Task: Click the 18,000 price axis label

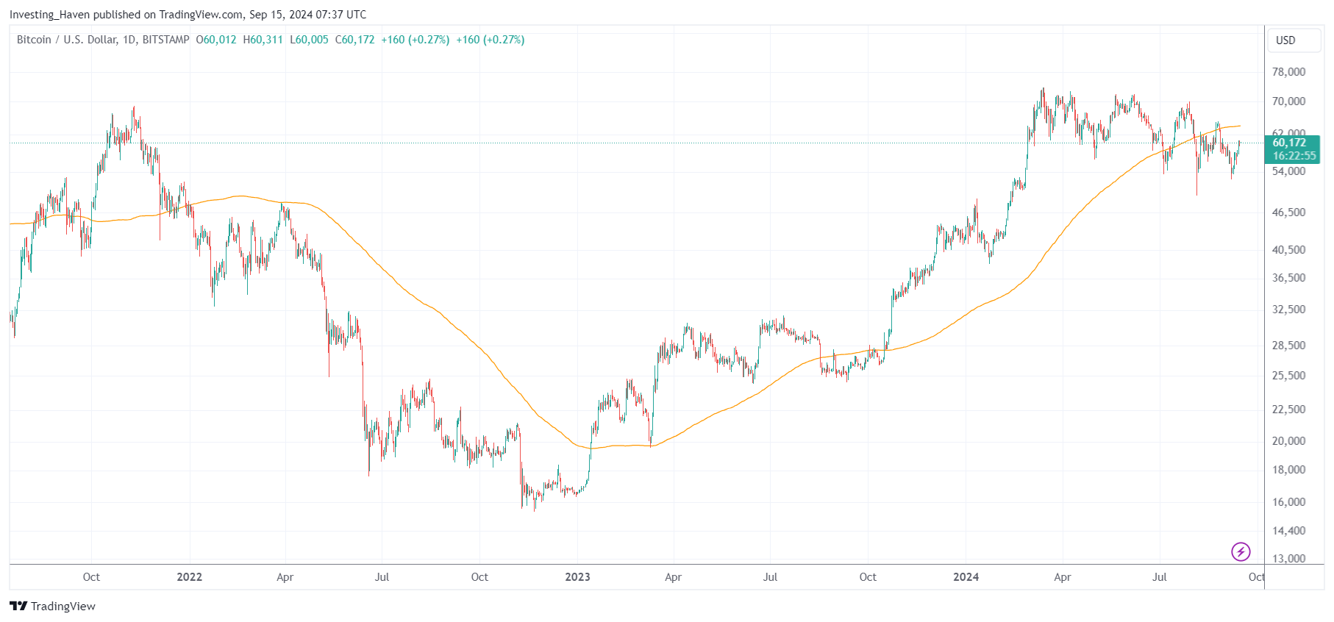Action: click(1288, 470)
